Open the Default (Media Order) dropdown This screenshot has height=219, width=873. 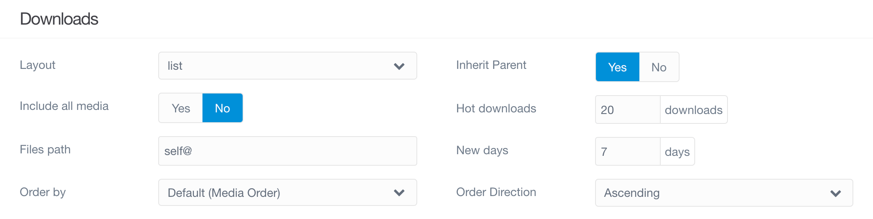[x=288, y=192]
